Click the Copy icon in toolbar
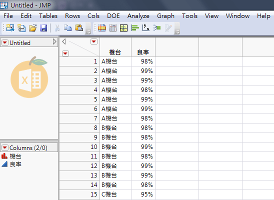This screenshot has width=274, height=200. point(67,28)
